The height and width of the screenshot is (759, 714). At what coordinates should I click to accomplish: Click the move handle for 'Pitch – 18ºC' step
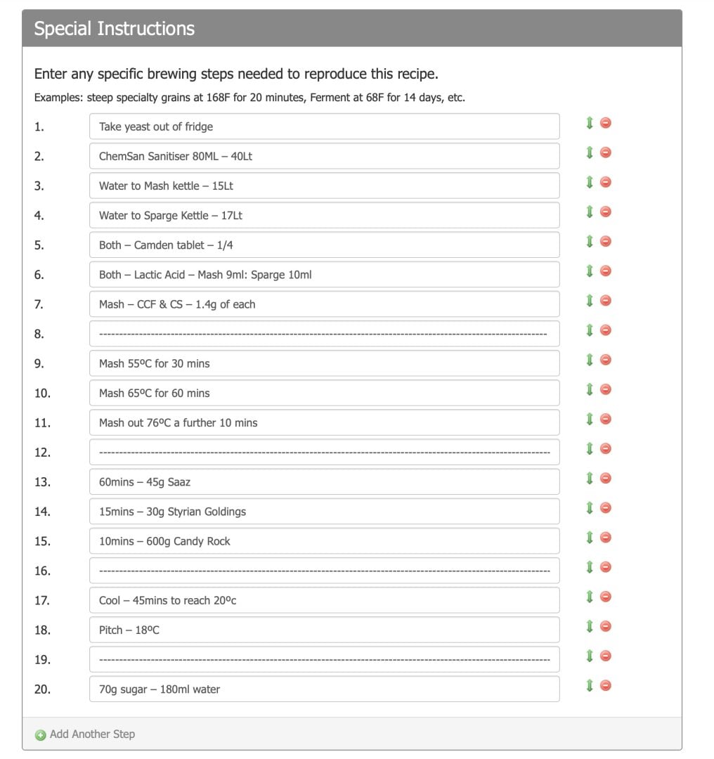point(590,626)
